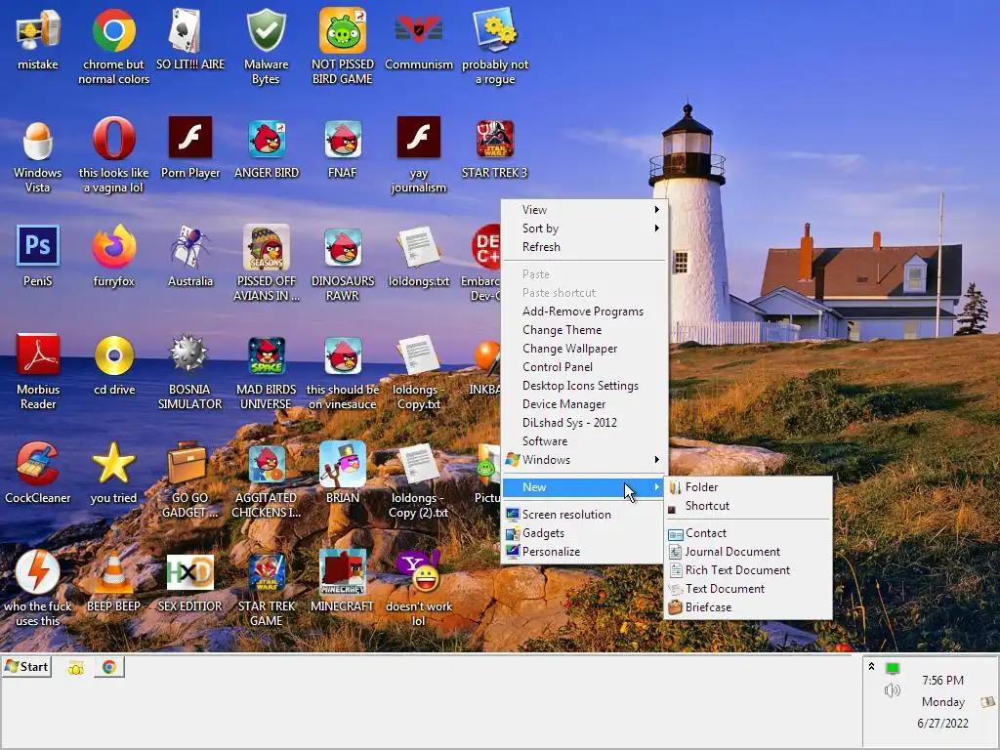Viewport: 1000px width, 750px height.
Task: Expand the View submenu
Action: pos(584,210)
